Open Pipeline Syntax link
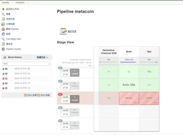Image resolution: width=183 pixels, height=135 pixels. (x=14, y=49)
